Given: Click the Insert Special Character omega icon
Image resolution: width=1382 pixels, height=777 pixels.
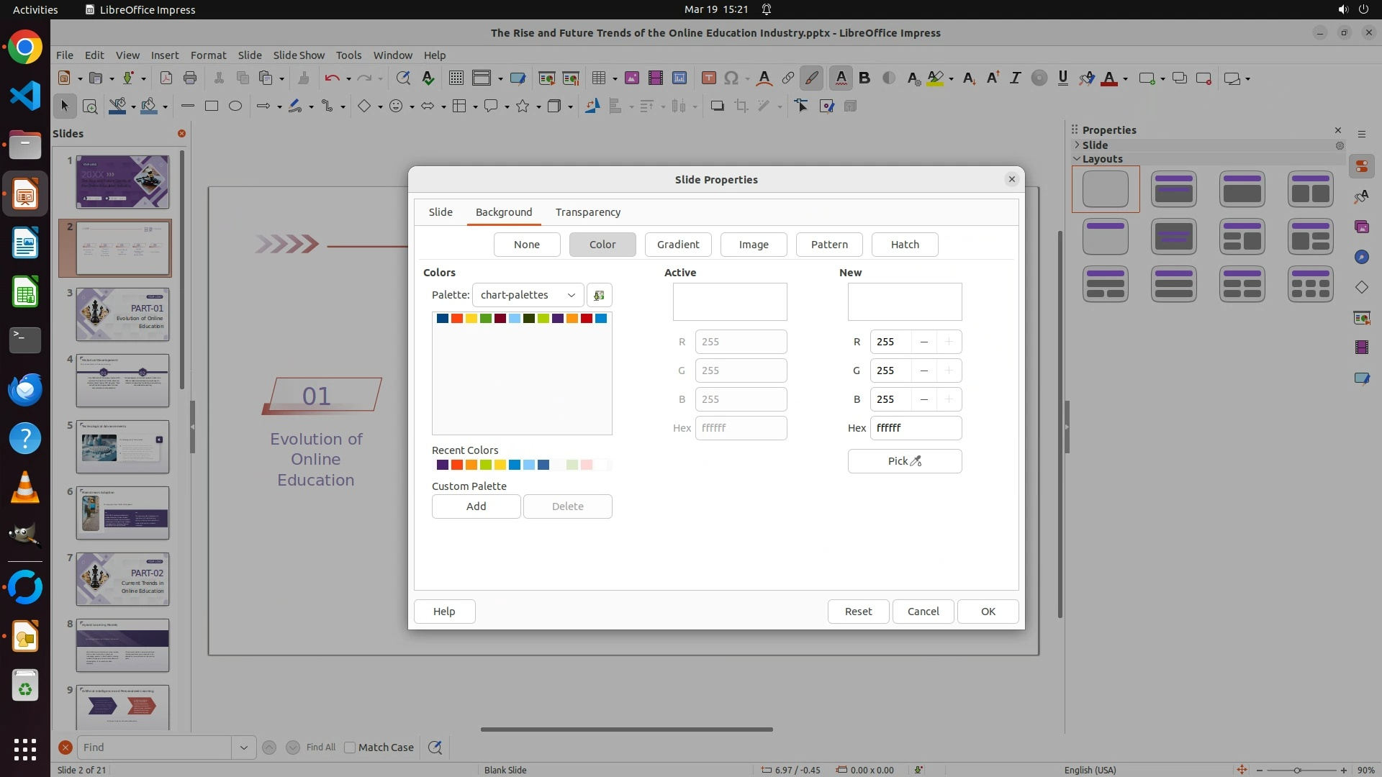Looking at the screenshot, I should click(x=731, y=78).
